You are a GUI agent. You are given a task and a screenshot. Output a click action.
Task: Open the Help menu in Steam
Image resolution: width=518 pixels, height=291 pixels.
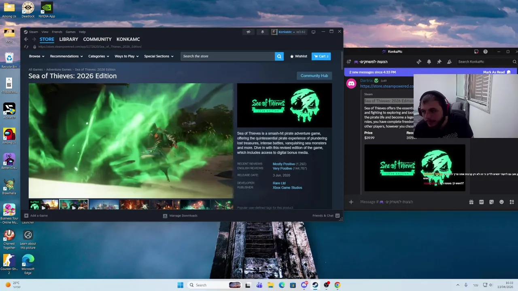pyautogui.click(x=82, y=32)
